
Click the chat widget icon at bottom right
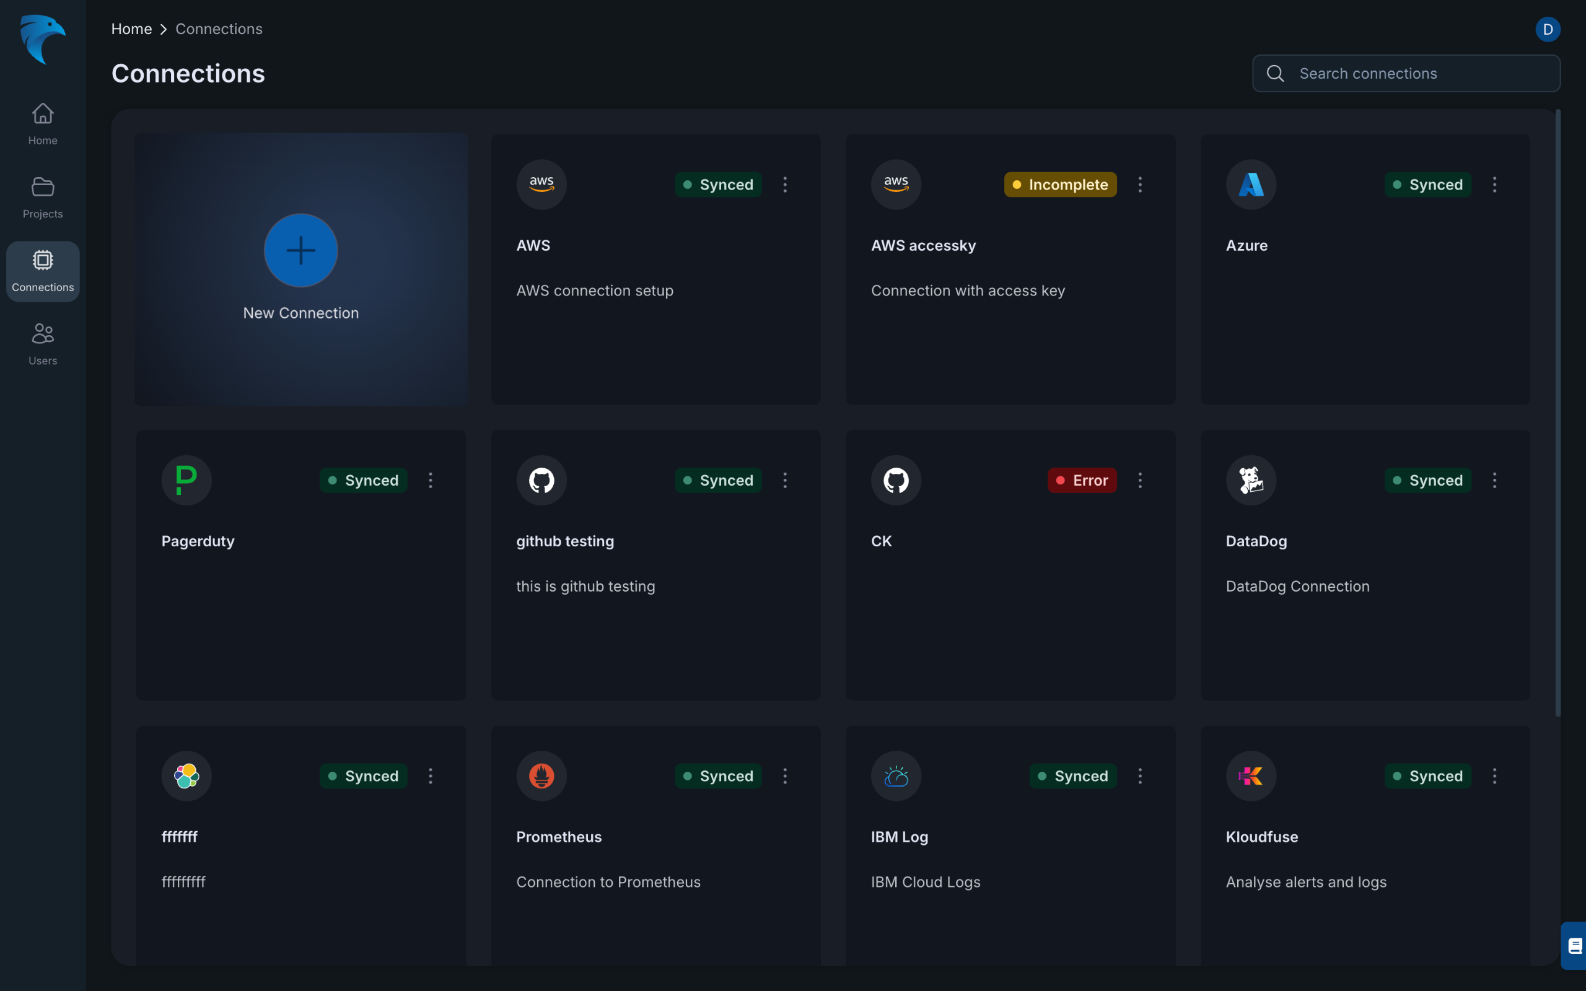tap(1574, 946)
